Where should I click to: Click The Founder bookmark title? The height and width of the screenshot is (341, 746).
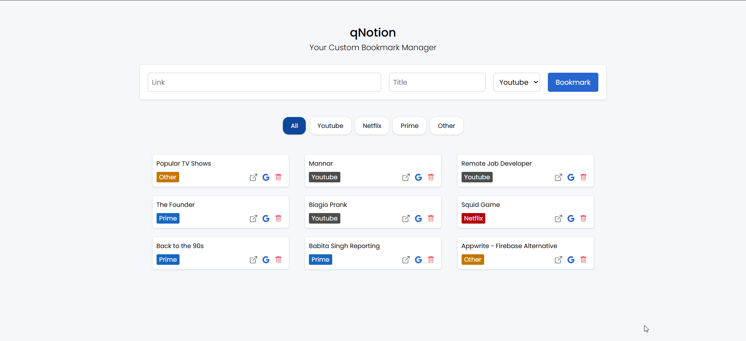click(176, 205)
